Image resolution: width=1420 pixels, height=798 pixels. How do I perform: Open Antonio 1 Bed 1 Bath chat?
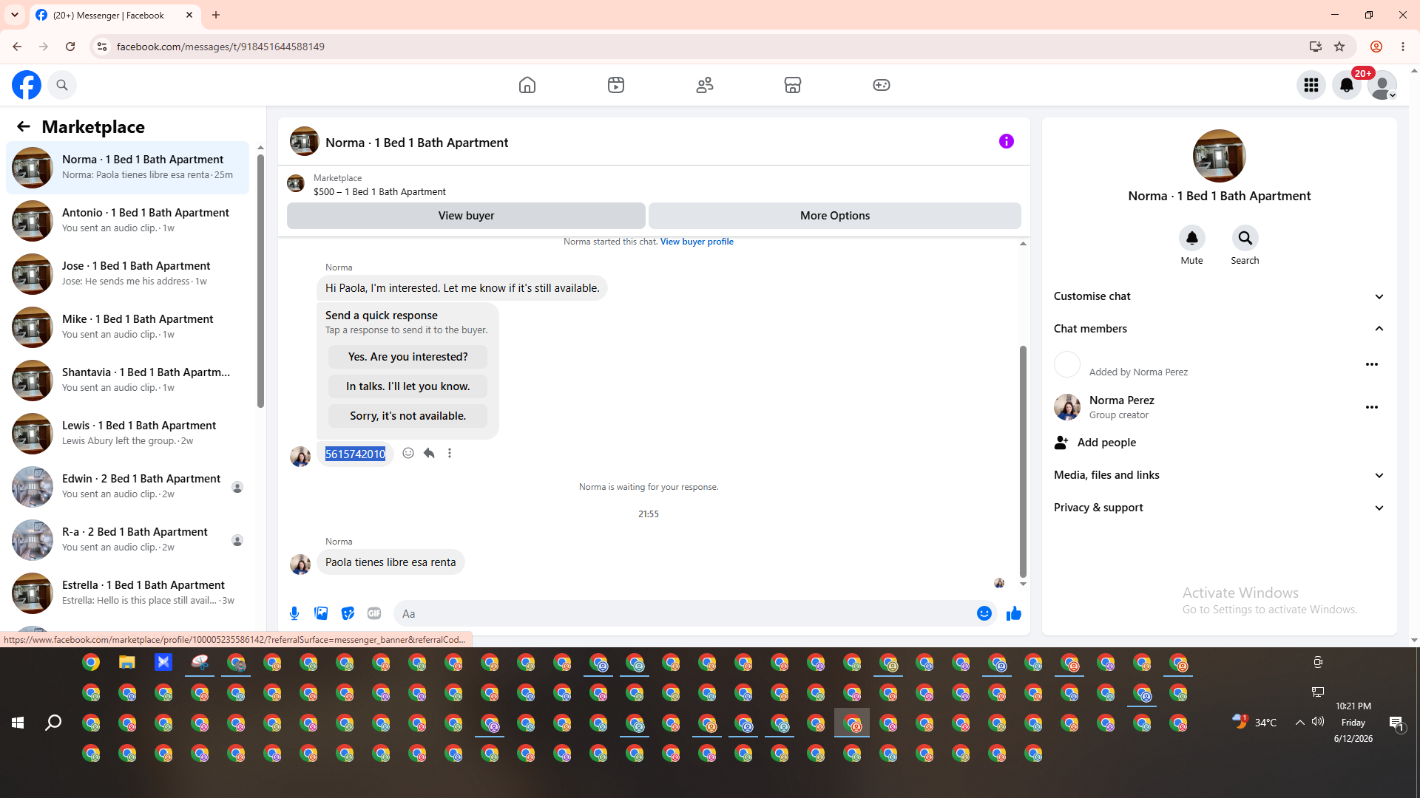coord(128,221)
